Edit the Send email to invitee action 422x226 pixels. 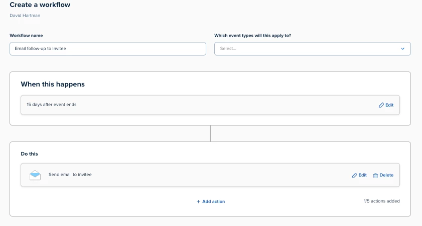click(359, 175)
